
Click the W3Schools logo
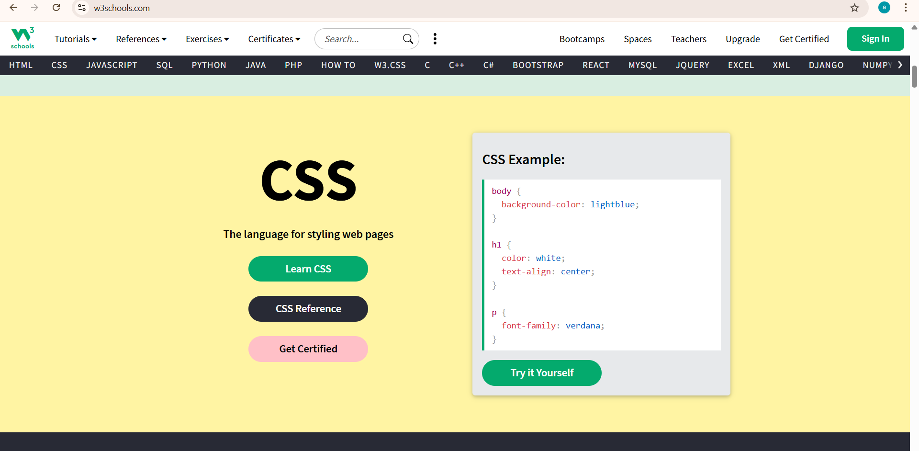tap(22, 38)
